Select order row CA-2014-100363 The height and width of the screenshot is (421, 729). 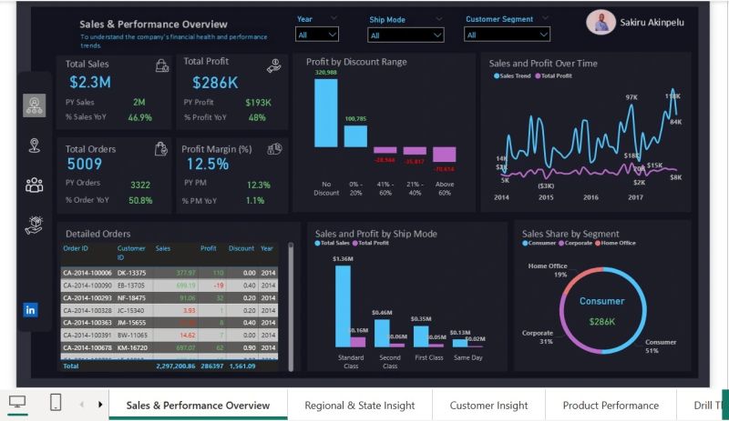click(x=169, y=323)
